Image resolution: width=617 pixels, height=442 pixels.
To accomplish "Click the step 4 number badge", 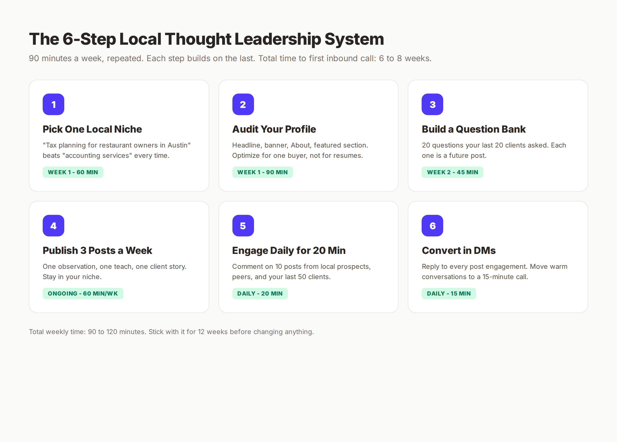I will click(x=53, y=226).
